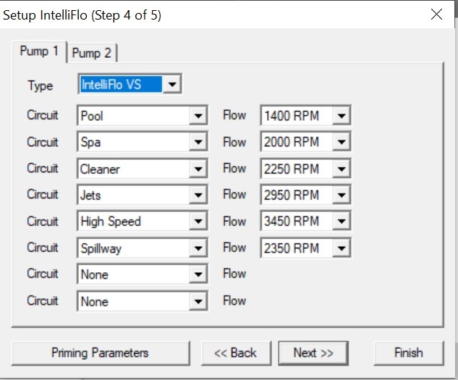Open the 3450 RPM flow dropdown

305,221
